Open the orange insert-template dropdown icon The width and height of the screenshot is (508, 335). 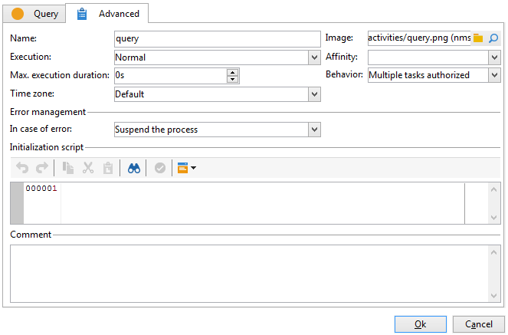(187, 168)
